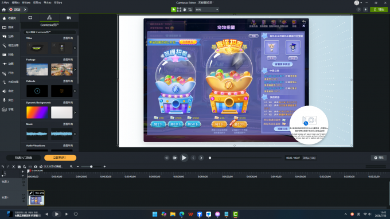Click the timeline zoom slider handle

(x=91, y=167)
